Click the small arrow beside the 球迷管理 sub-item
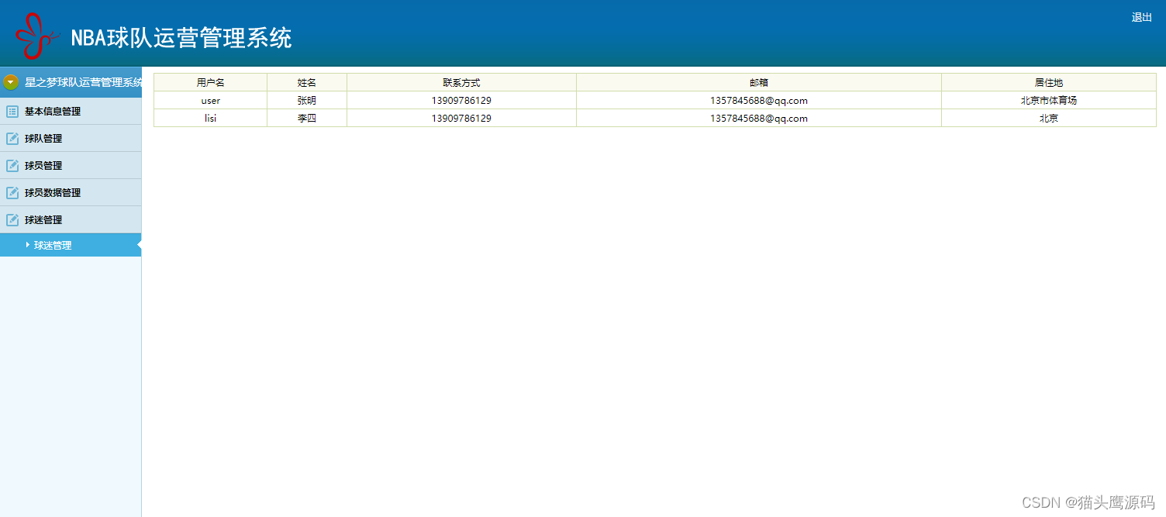This screenshot has width=1166, height=517. (28, 245)
